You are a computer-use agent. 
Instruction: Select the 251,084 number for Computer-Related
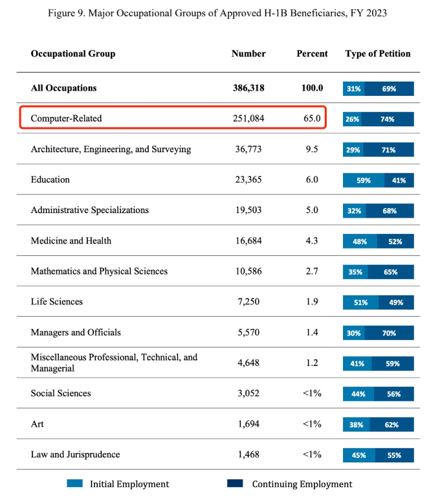tap(248, 119)
